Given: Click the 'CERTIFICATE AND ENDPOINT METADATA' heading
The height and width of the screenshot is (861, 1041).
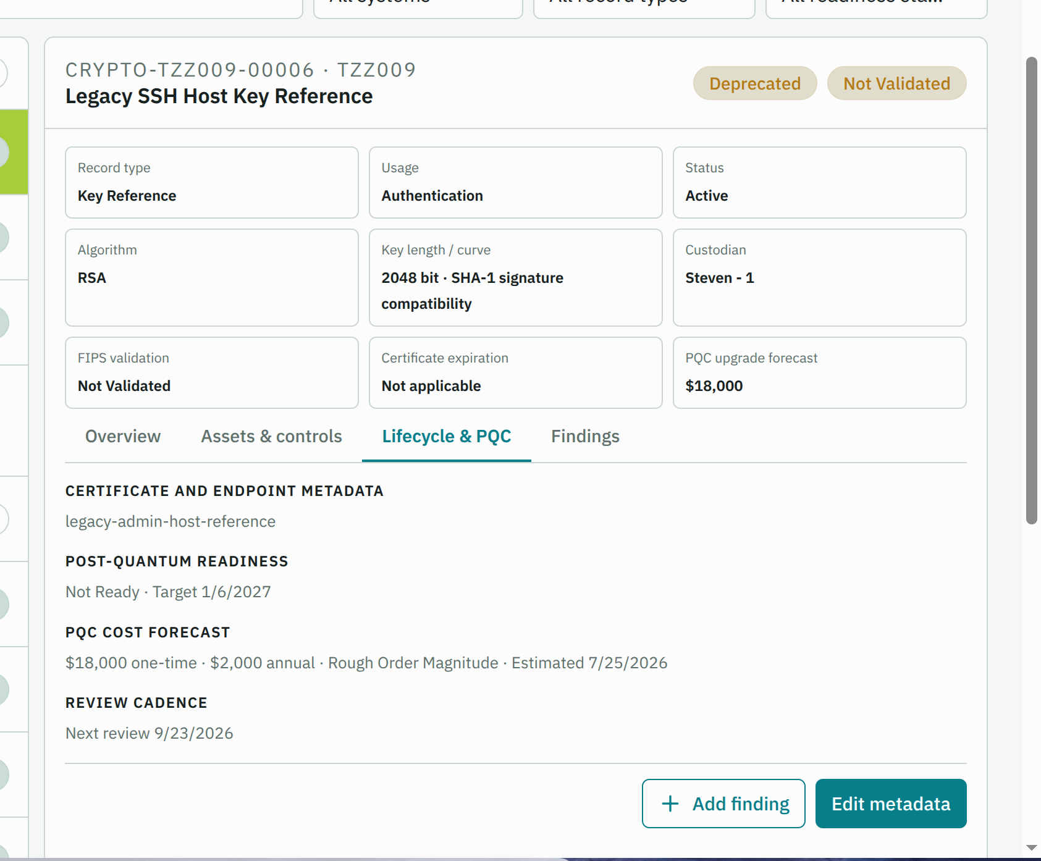Looking at the screenshot, I should 225,491.
